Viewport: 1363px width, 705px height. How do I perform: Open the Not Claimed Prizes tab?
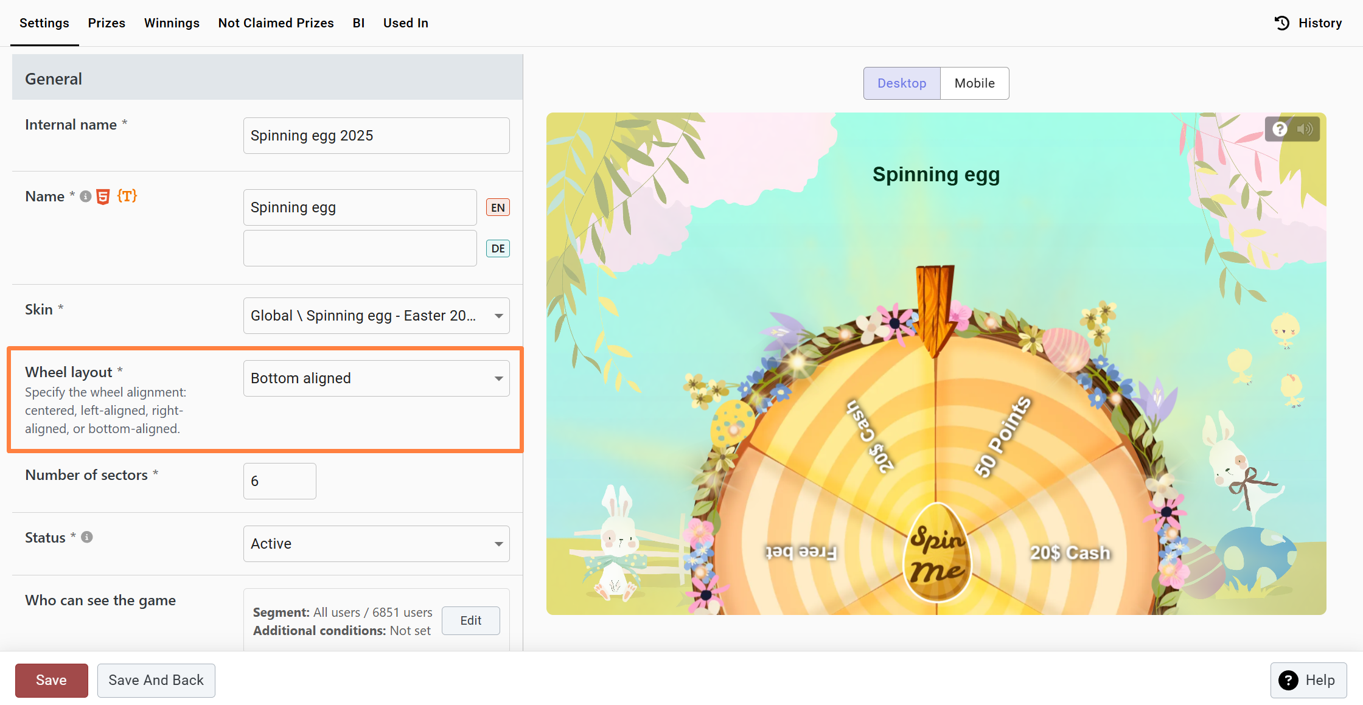click(276, 23)
